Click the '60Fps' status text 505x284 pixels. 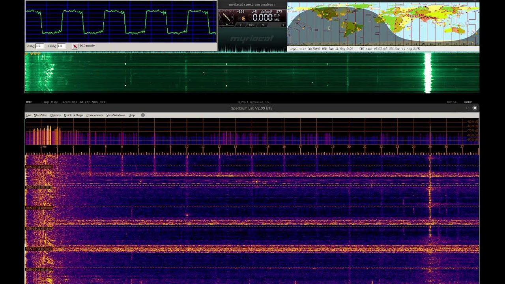tap(452, 102)
